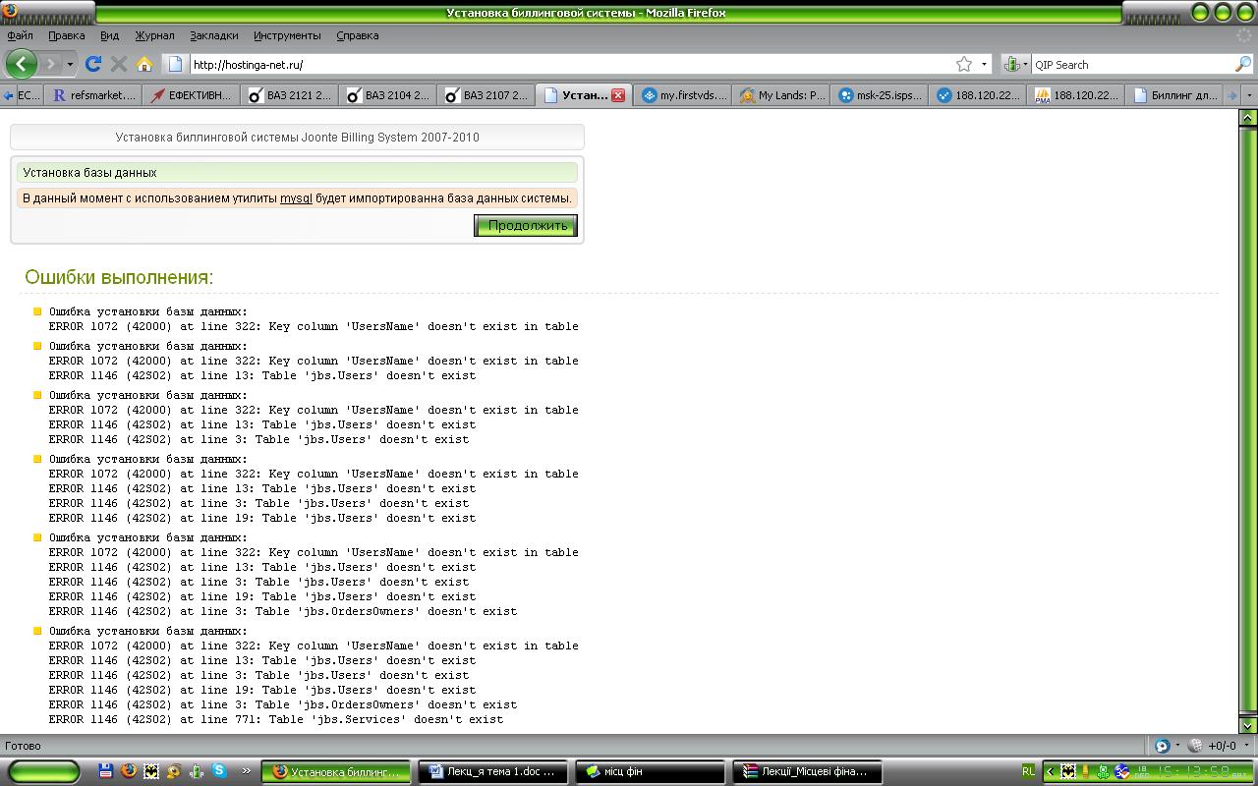Screen dimensions: 1258x786
Task: Click the QIP Search magnifier icon
Action: (1242, 64)
